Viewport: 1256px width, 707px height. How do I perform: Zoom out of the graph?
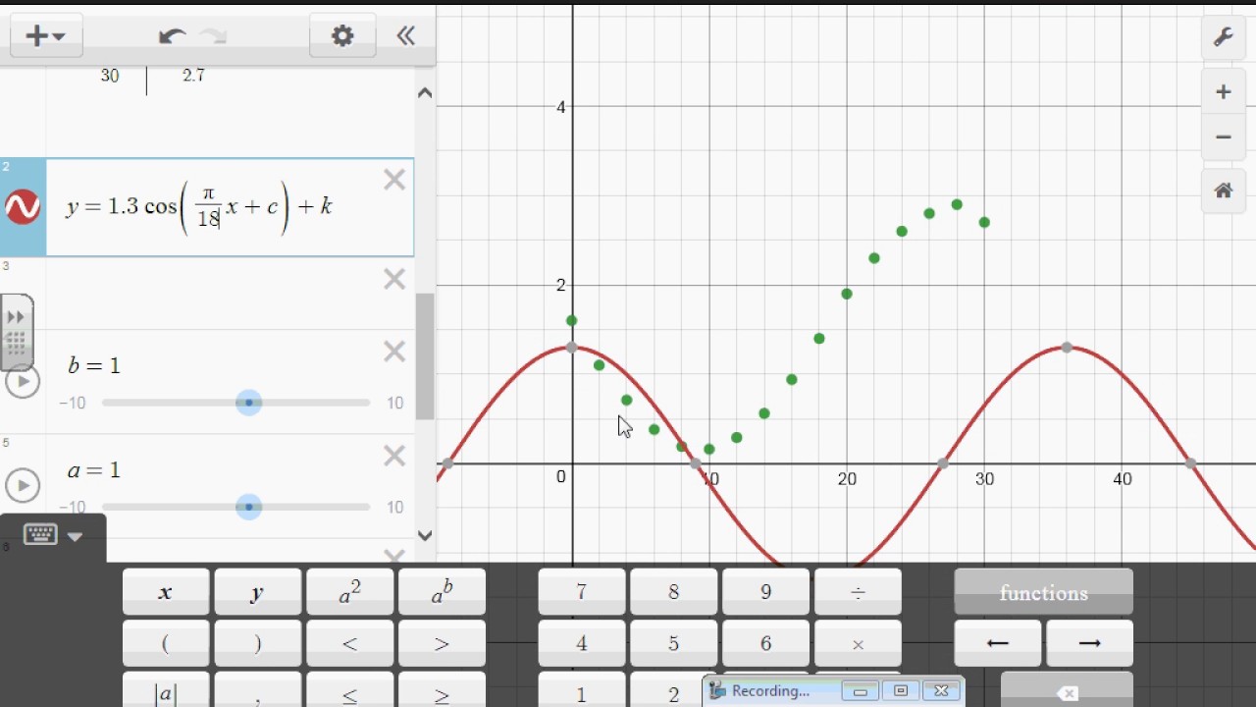(x=1223, y=136)
